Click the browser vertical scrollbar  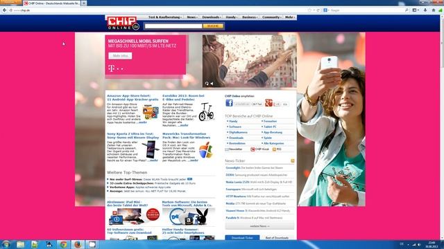pyautogui.click(x=442, y=127)
